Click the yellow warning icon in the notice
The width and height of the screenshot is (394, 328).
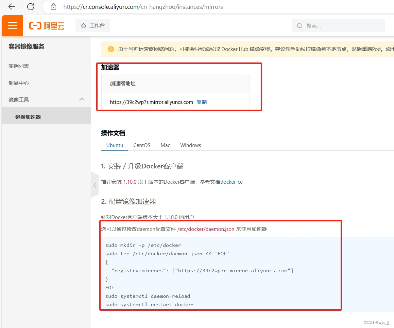pos(111,49)
